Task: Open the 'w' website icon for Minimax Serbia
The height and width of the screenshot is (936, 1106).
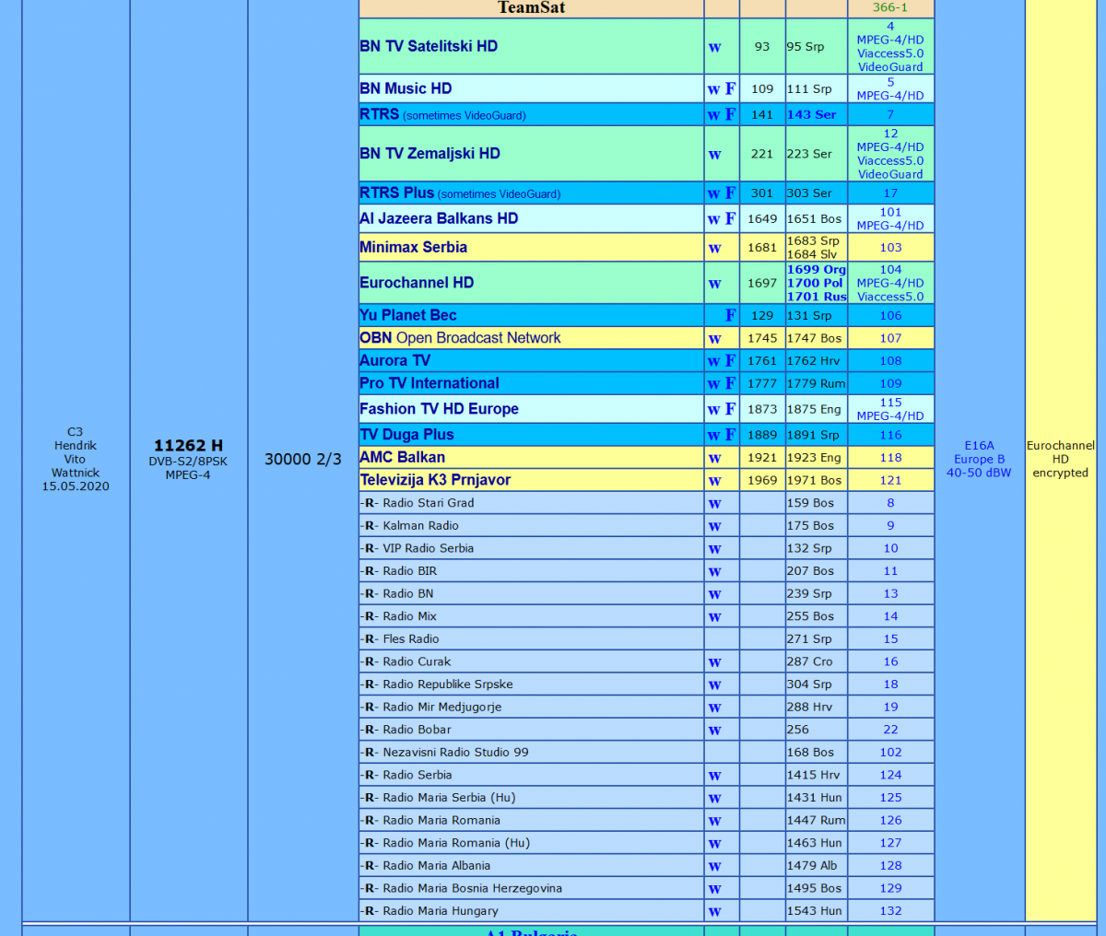Action: [714, 249]
